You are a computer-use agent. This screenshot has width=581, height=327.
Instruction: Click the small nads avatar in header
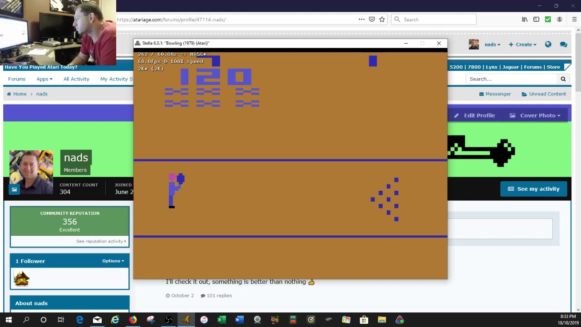coord(474,45)
